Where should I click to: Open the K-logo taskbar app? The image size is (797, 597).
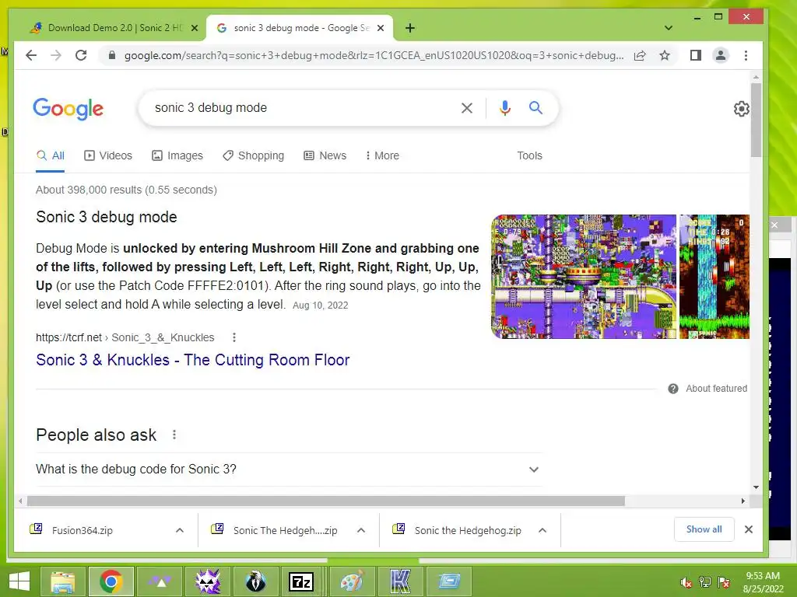400,581
